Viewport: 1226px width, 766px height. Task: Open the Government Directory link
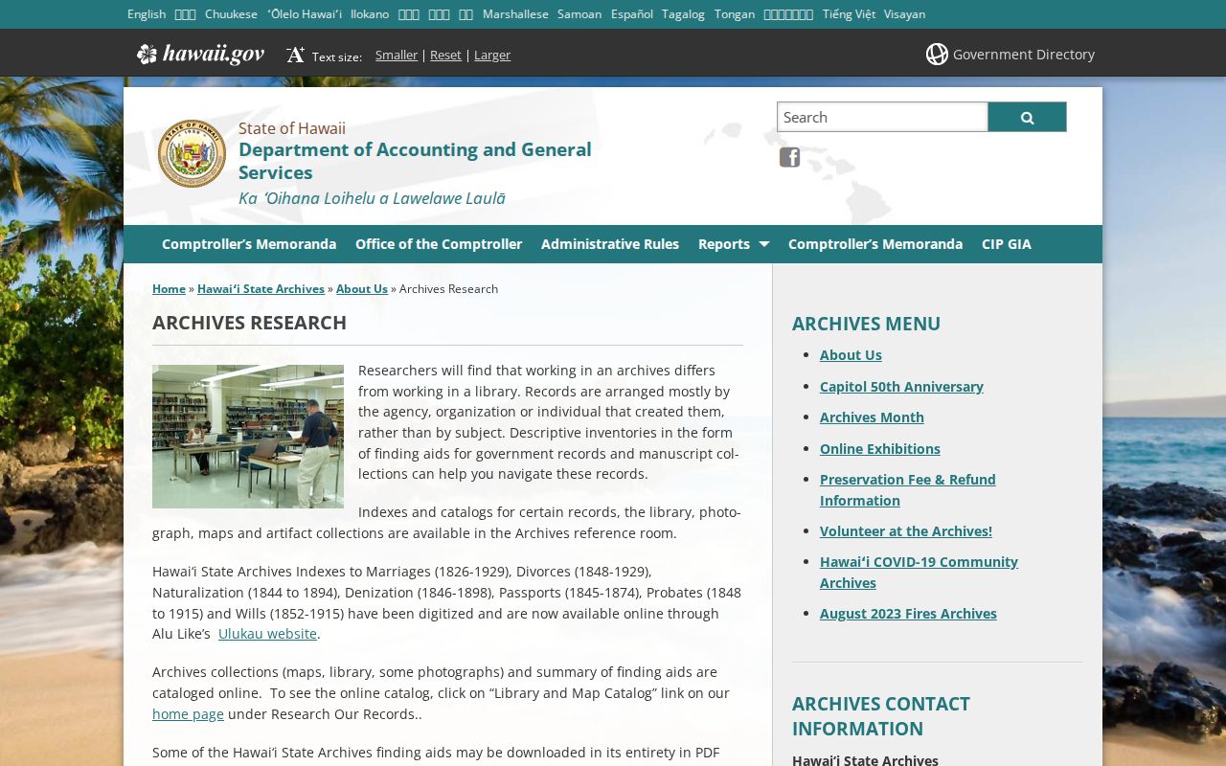1023,54
